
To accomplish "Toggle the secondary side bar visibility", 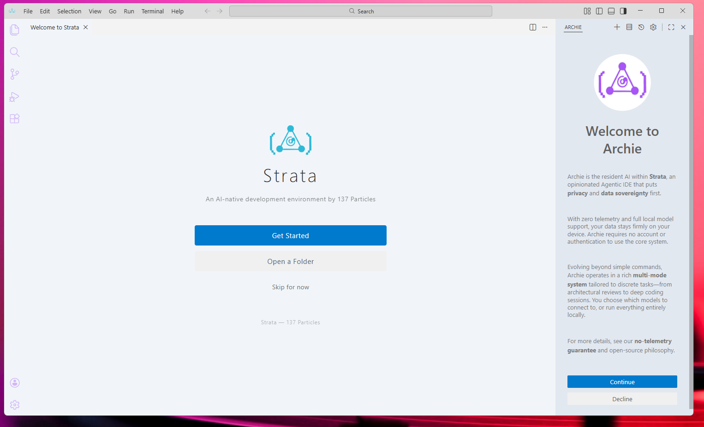I will (x=623, y=11).
